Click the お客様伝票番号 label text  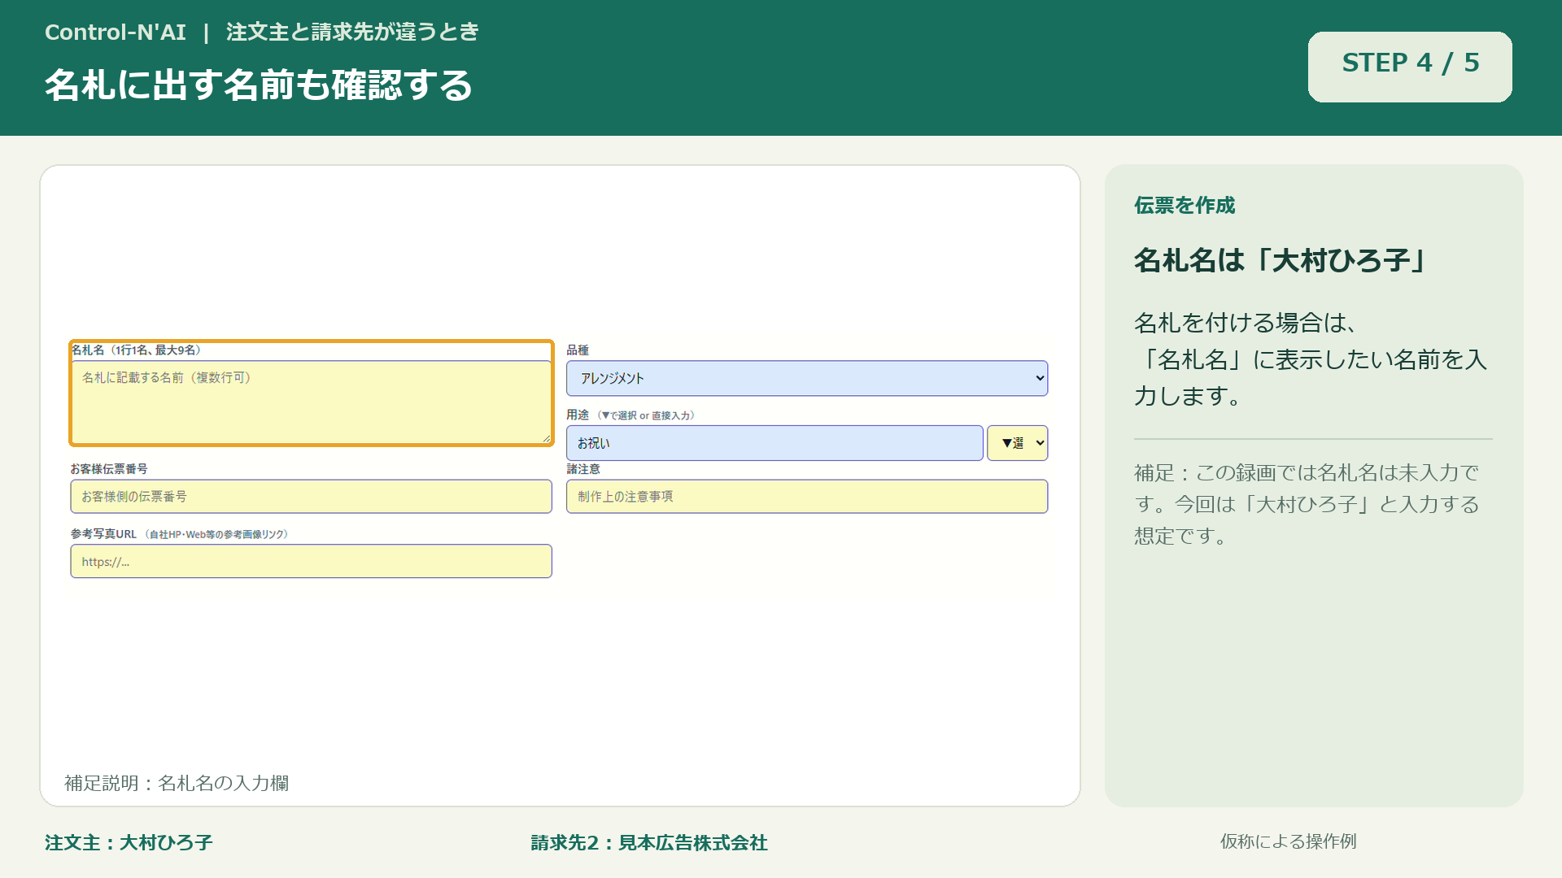[109, 469]
